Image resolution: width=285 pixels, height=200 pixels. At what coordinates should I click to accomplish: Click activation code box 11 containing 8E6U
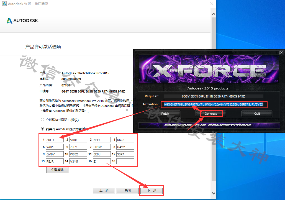click(102, 154)
